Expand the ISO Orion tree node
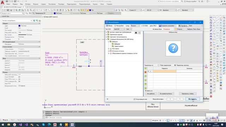 click(x=108, y=49)
